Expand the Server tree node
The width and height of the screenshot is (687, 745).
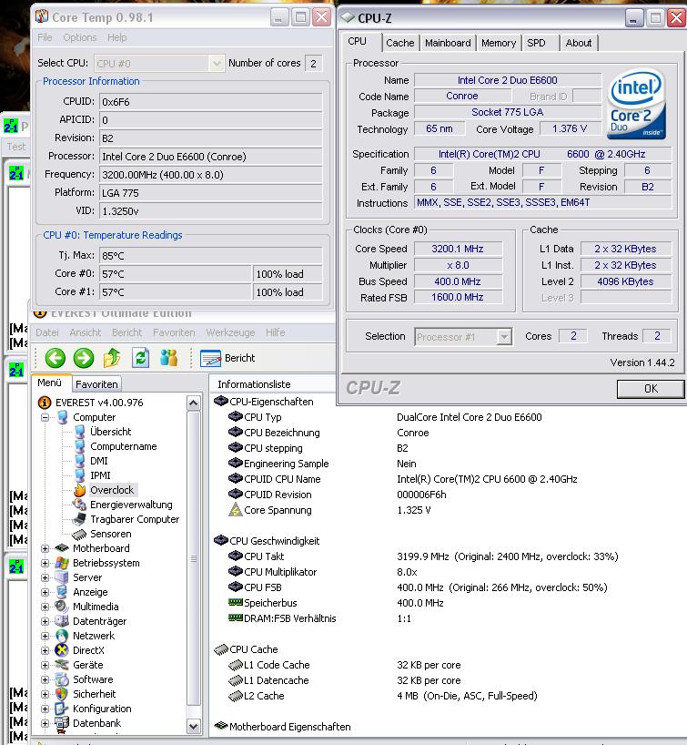(x=45, y=577)
